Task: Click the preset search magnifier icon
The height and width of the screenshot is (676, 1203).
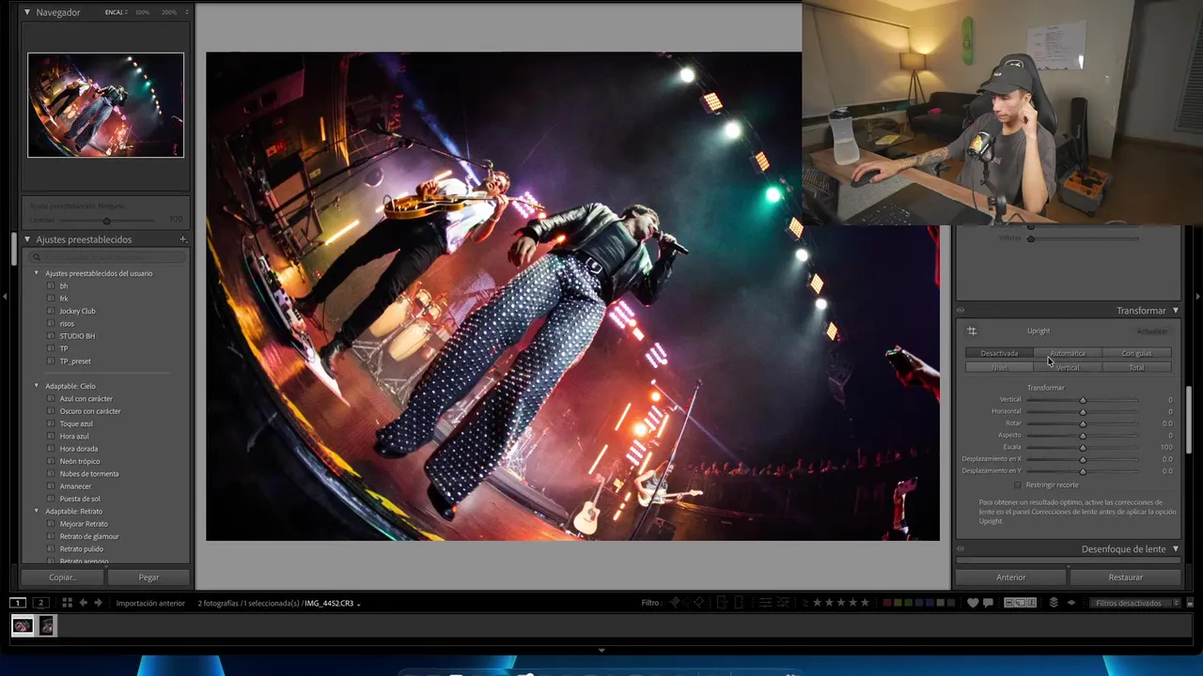Action: pyautogui.click(x=38, y=256)
